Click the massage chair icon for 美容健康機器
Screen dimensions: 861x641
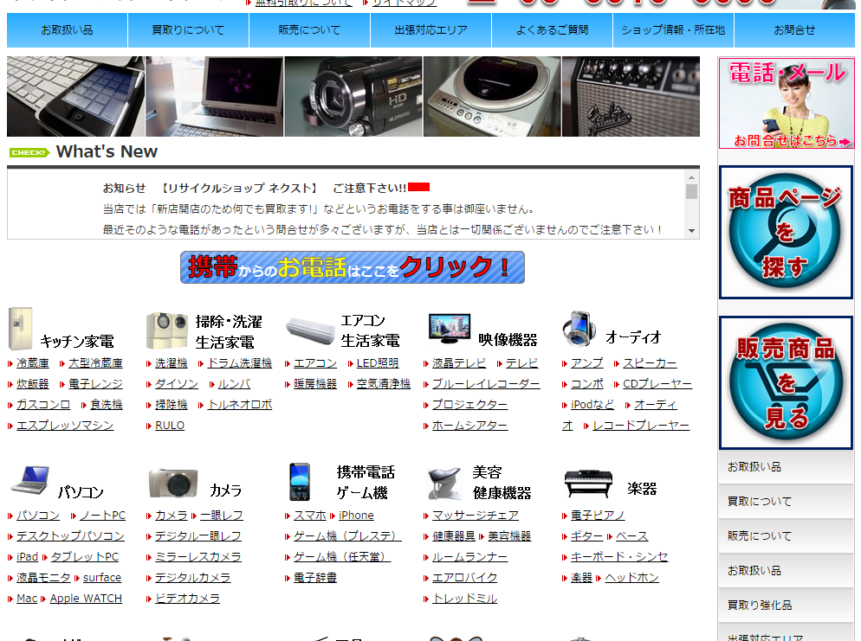click(x=444, y=484)
